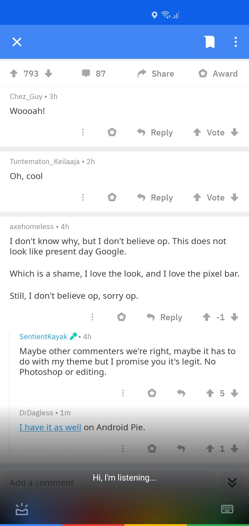Bookmark this post using the save icon
Screen dimensions: 249x526
210,42
